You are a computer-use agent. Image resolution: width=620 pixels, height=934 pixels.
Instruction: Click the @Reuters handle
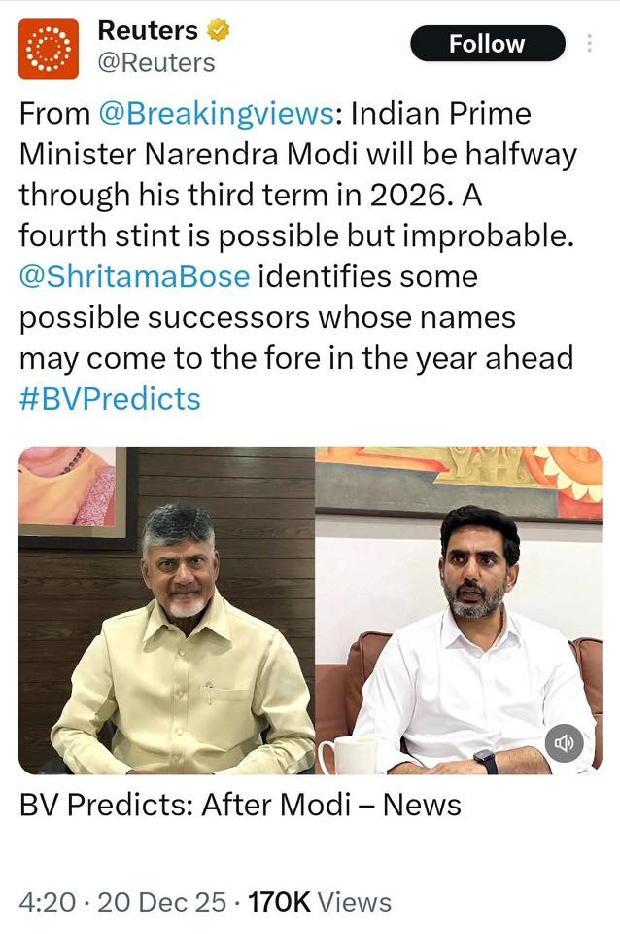click(x=156, y=62)
